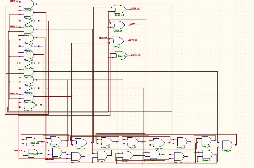Select the Comp_15 OR gate

point(120,9)
